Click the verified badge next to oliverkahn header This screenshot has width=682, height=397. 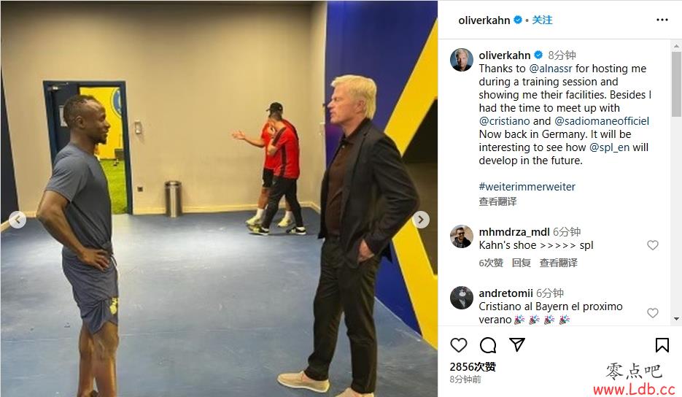click(518, 20)
